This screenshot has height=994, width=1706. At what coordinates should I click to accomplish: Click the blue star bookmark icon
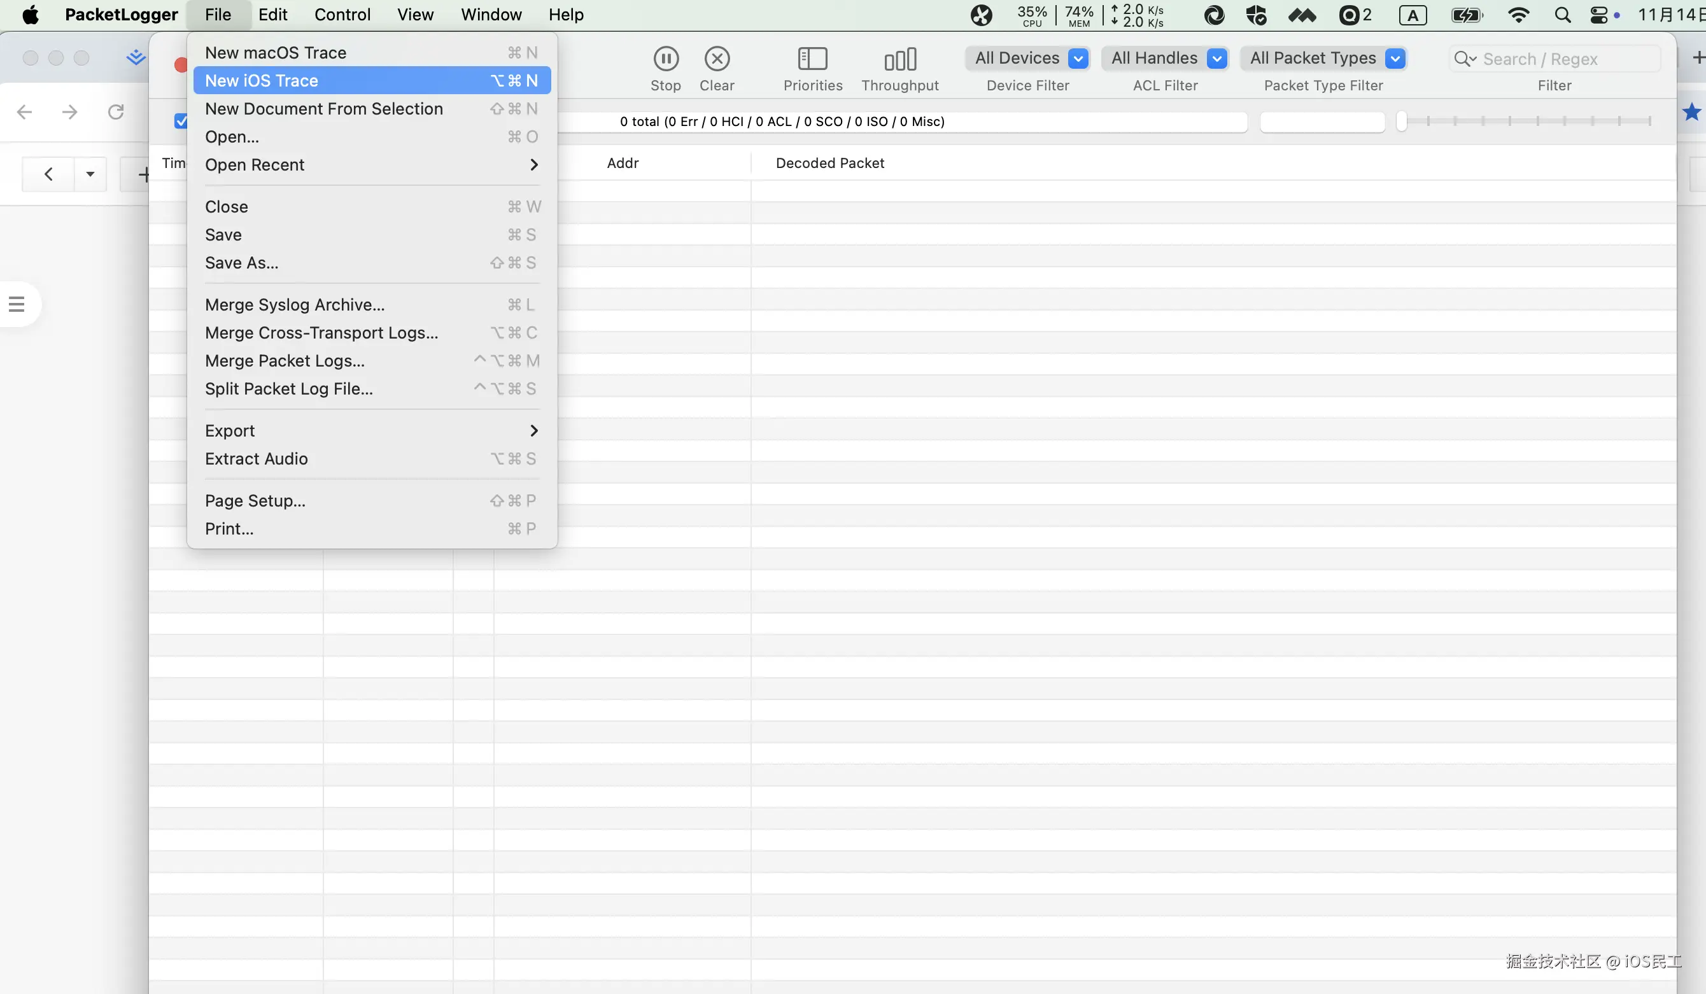click(1691, 111)
